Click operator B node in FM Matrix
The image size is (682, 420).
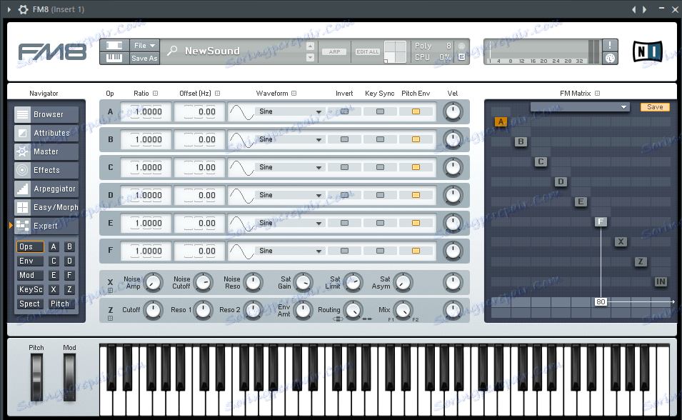tap(521, 141)
